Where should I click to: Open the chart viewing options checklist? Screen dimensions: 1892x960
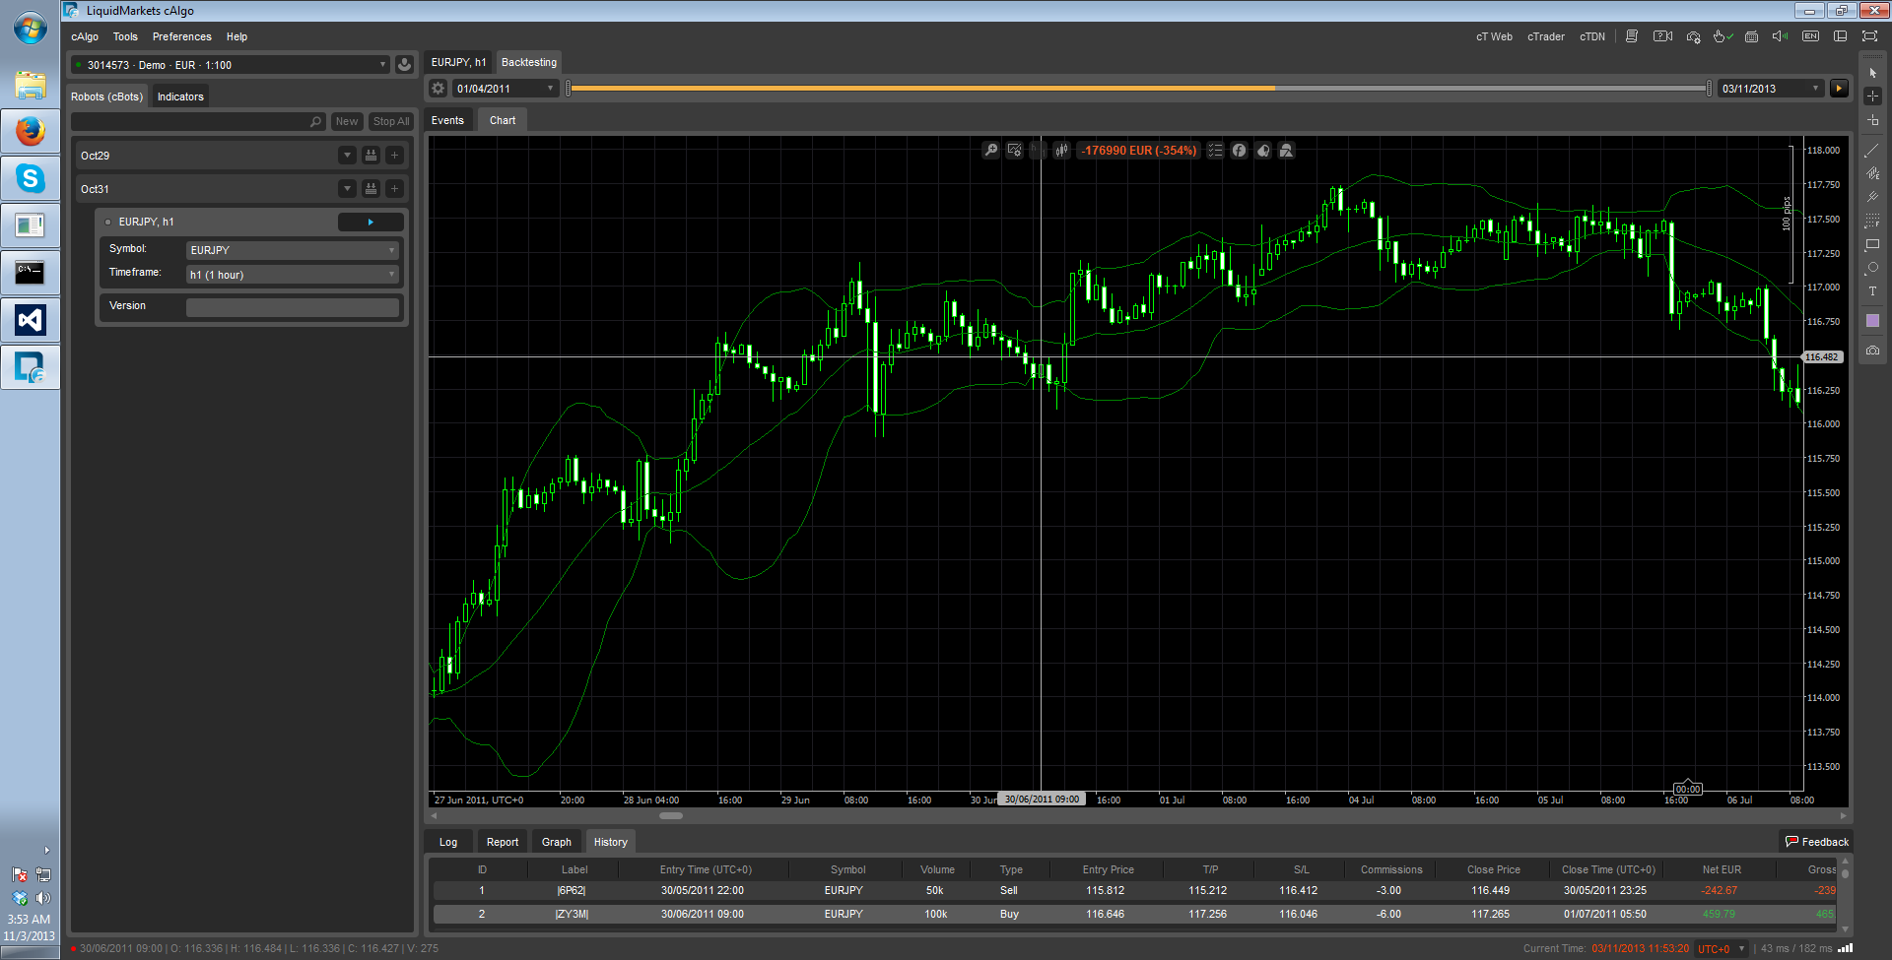tap(1215, 151)
